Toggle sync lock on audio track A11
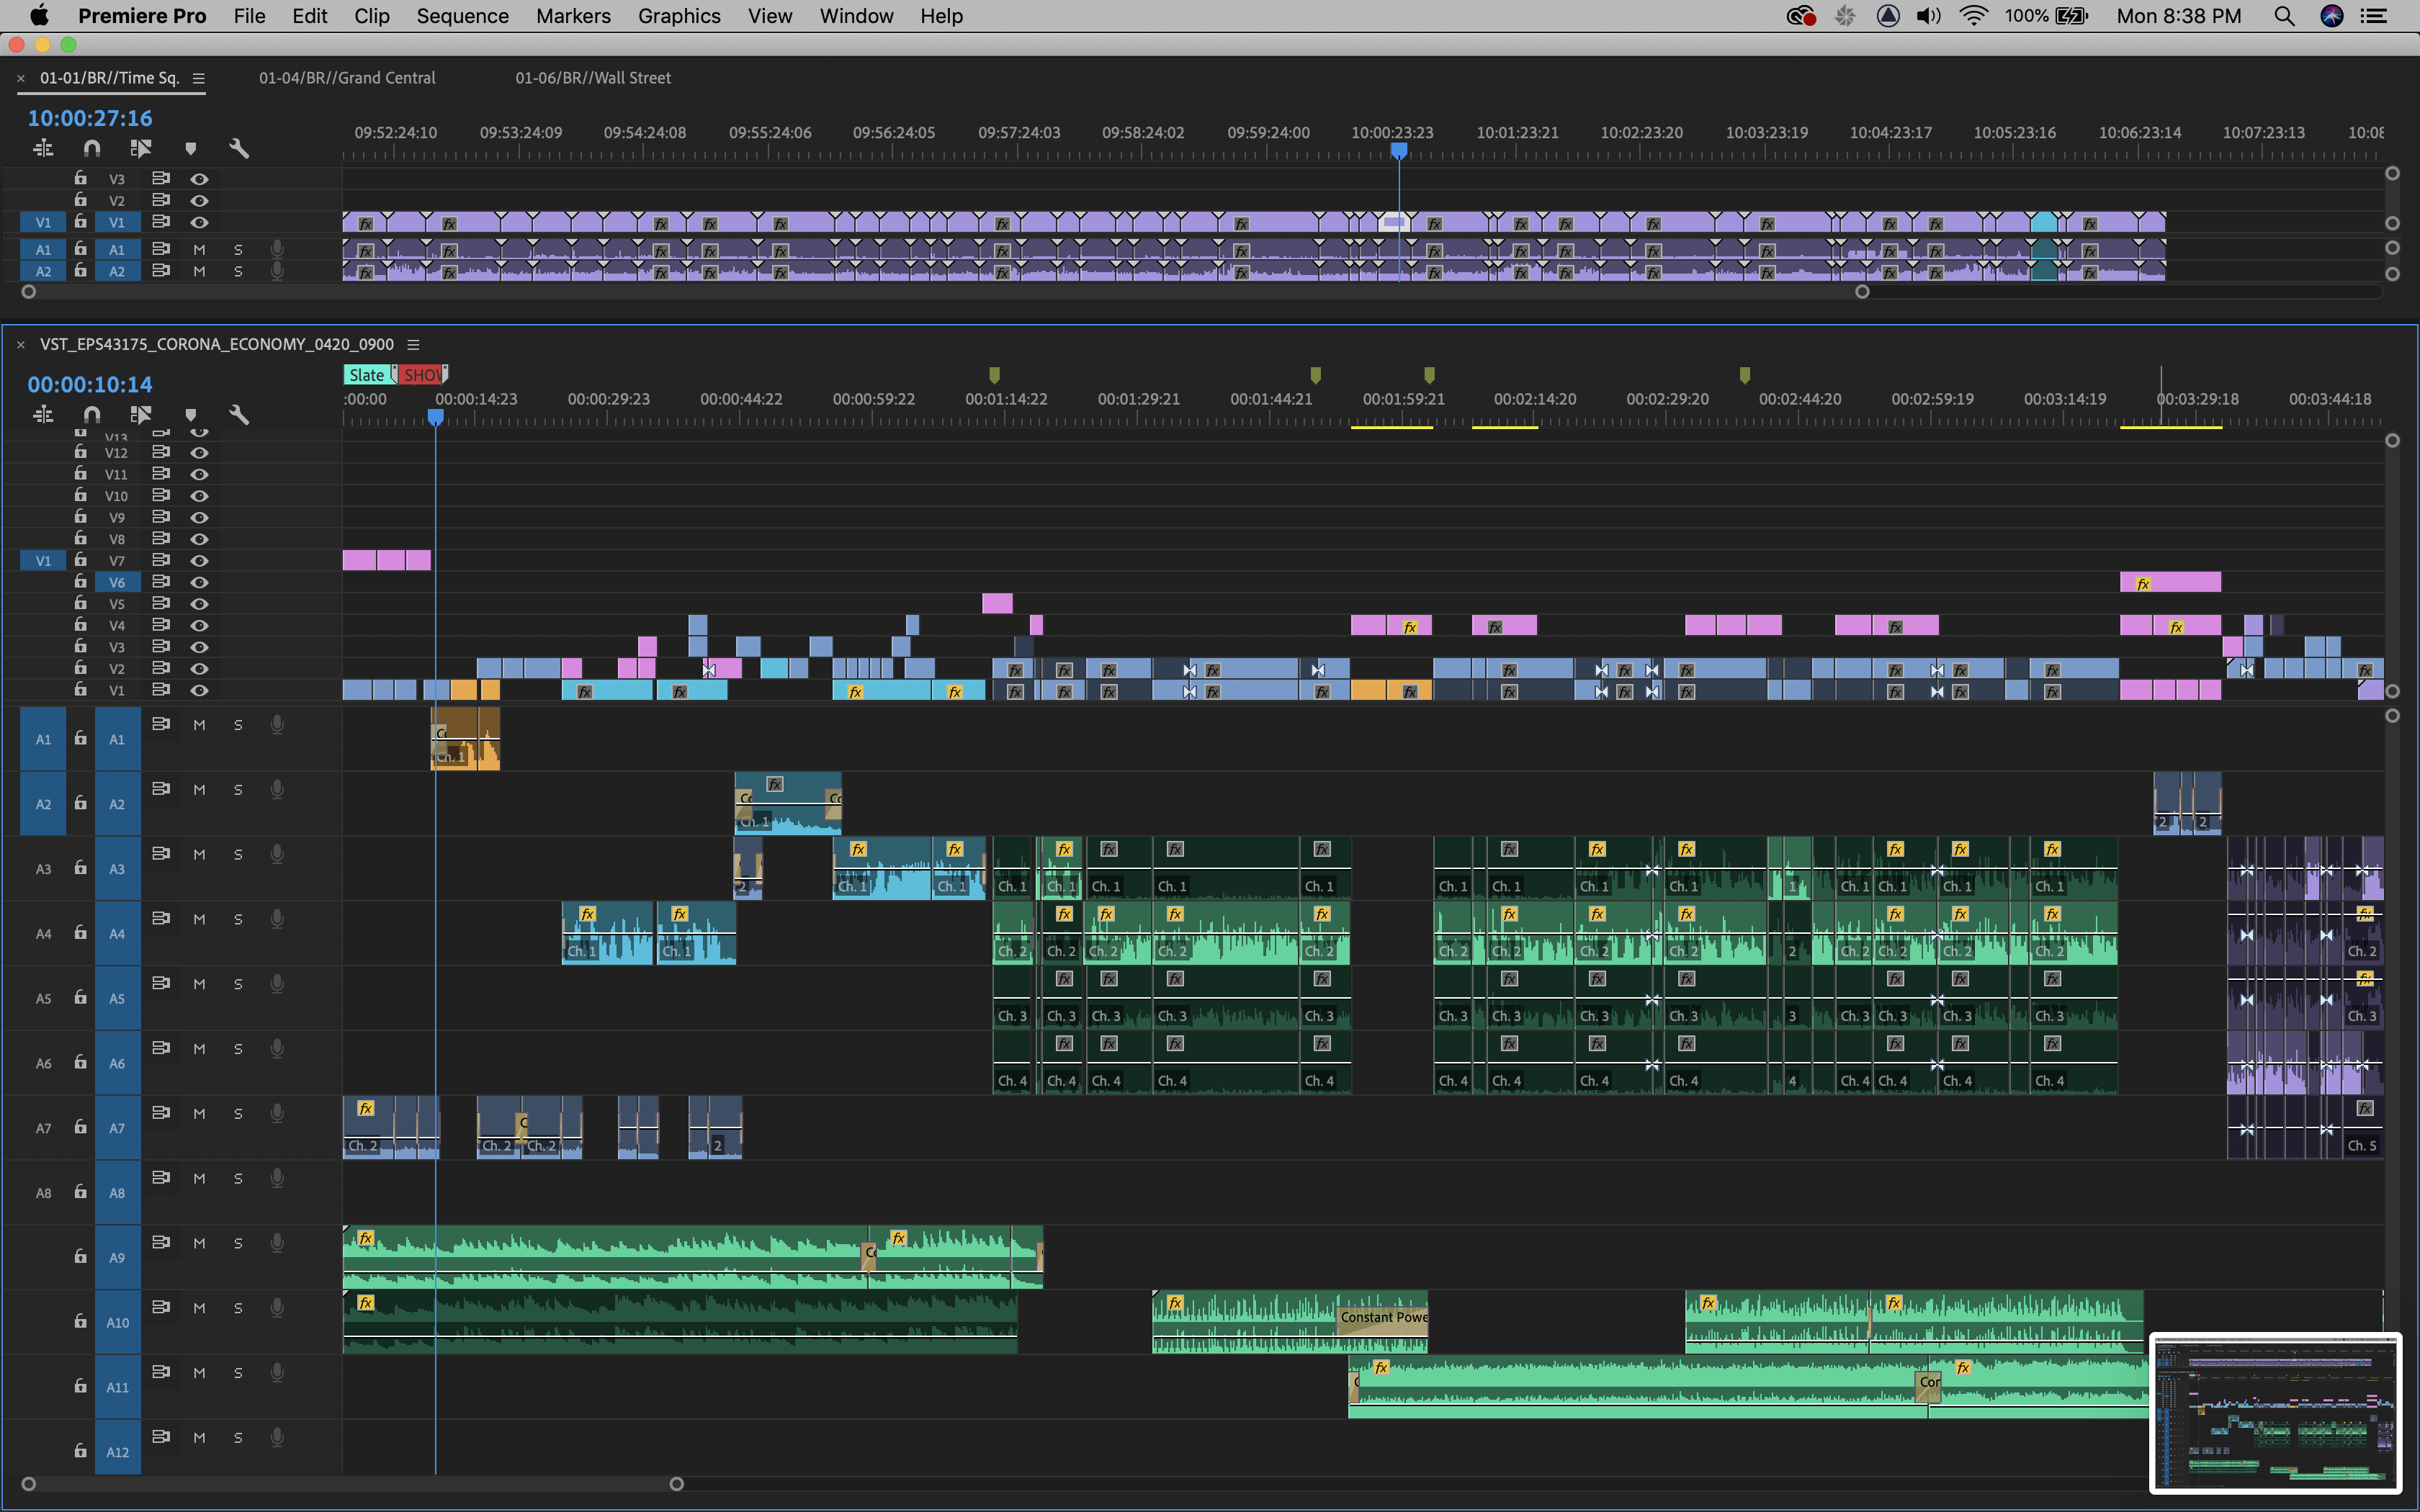The image size is (2420, 1512). [160, 1372]
